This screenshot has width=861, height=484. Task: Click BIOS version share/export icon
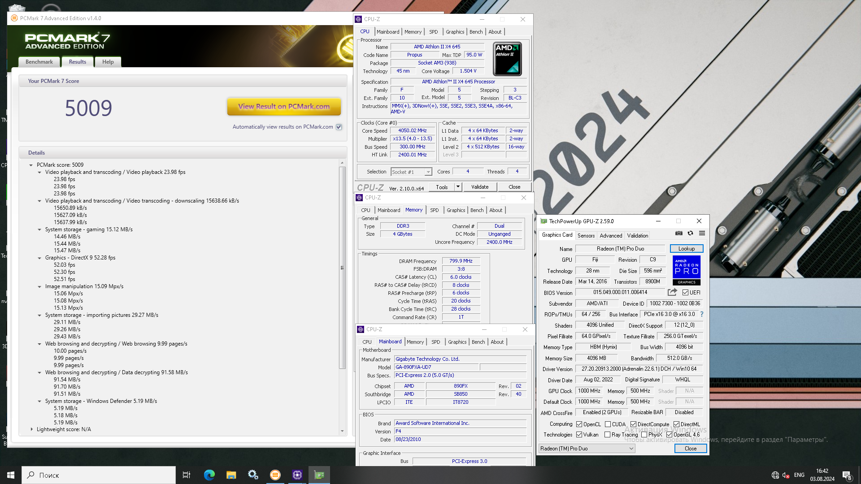tap(672, 292)
